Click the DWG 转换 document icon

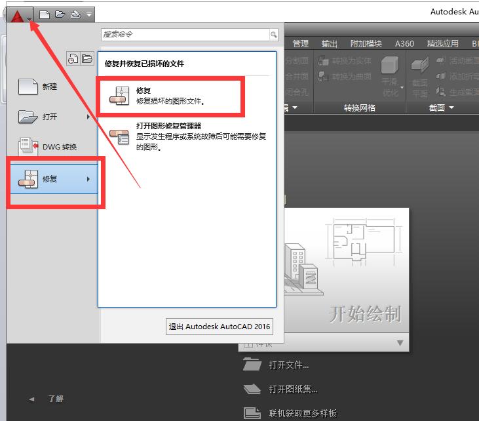(28, 146)
